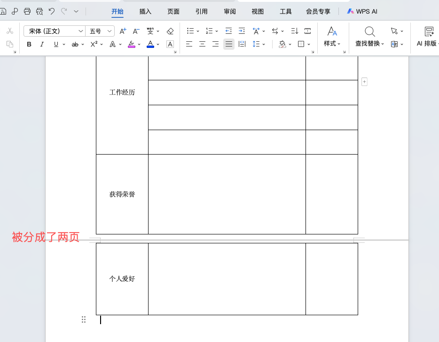Toggle strikethrough formatting
The width and height of the screenshot is (439, 342).
75,44
